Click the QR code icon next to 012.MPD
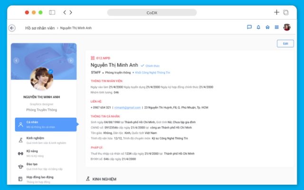Image resolution: width=304 pixels, height=190 pixels. coord(93,57)
